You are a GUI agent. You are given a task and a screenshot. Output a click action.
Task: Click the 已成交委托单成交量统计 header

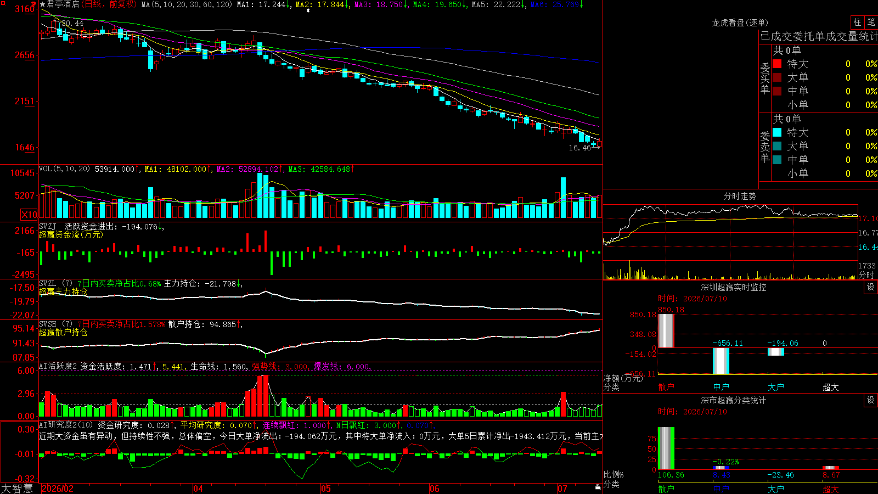(819, 37)
